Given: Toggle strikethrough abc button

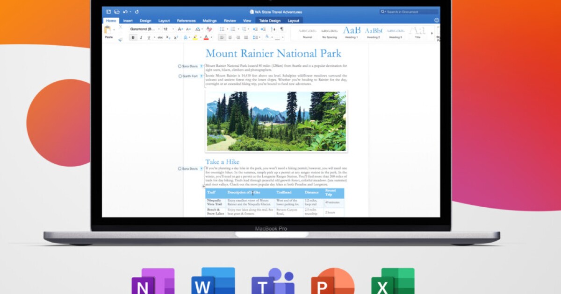Looking at the screenshot, I should (x=160, y=37).
